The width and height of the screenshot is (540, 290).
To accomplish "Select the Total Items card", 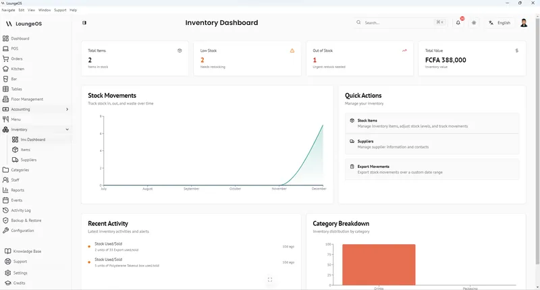I will pyautogui.click(x=135, y=59).
